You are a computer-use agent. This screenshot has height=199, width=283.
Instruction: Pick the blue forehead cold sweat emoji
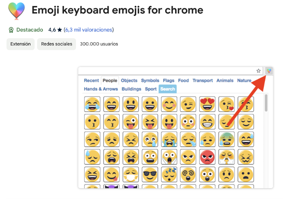click(227, 139)
